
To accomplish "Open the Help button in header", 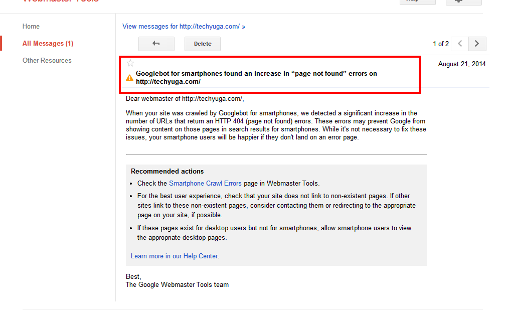I will click(418, 2).
